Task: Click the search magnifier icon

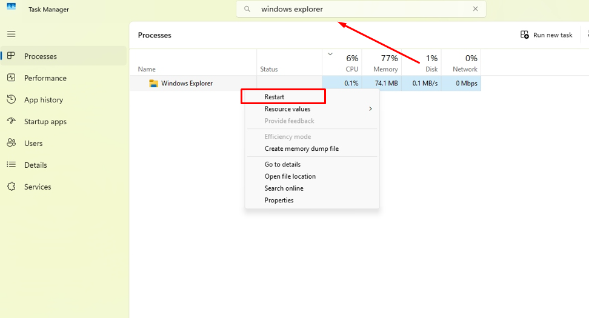Action: click(x=247, y=9)
